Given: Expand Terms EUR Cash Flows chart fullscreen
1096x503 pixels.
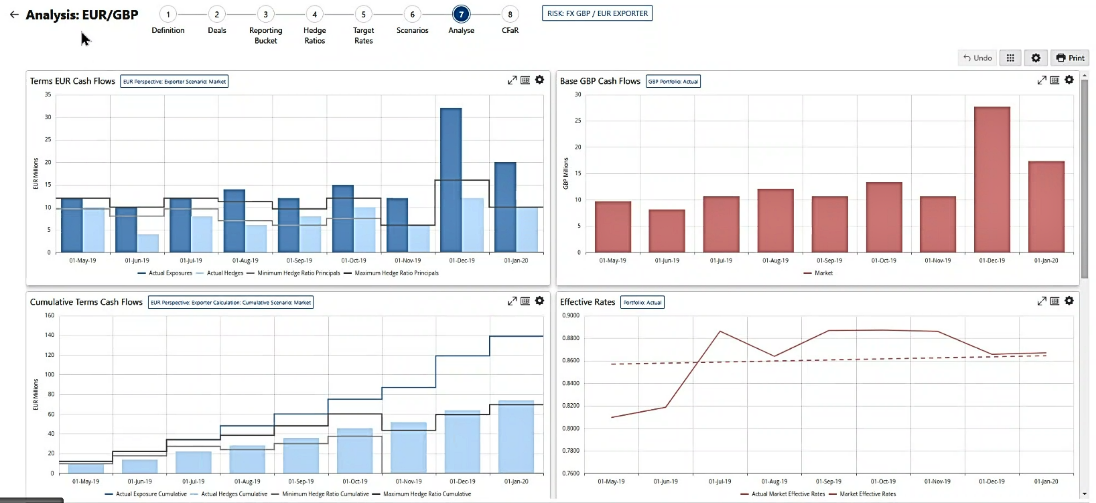Looking at the screenshot, I should pos(512,80).
